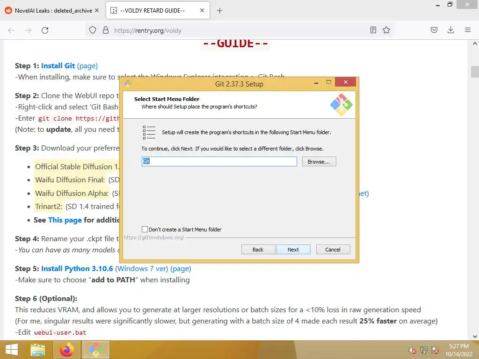Toggle reader view icon

pyautogui.click(x=373, y=30)
